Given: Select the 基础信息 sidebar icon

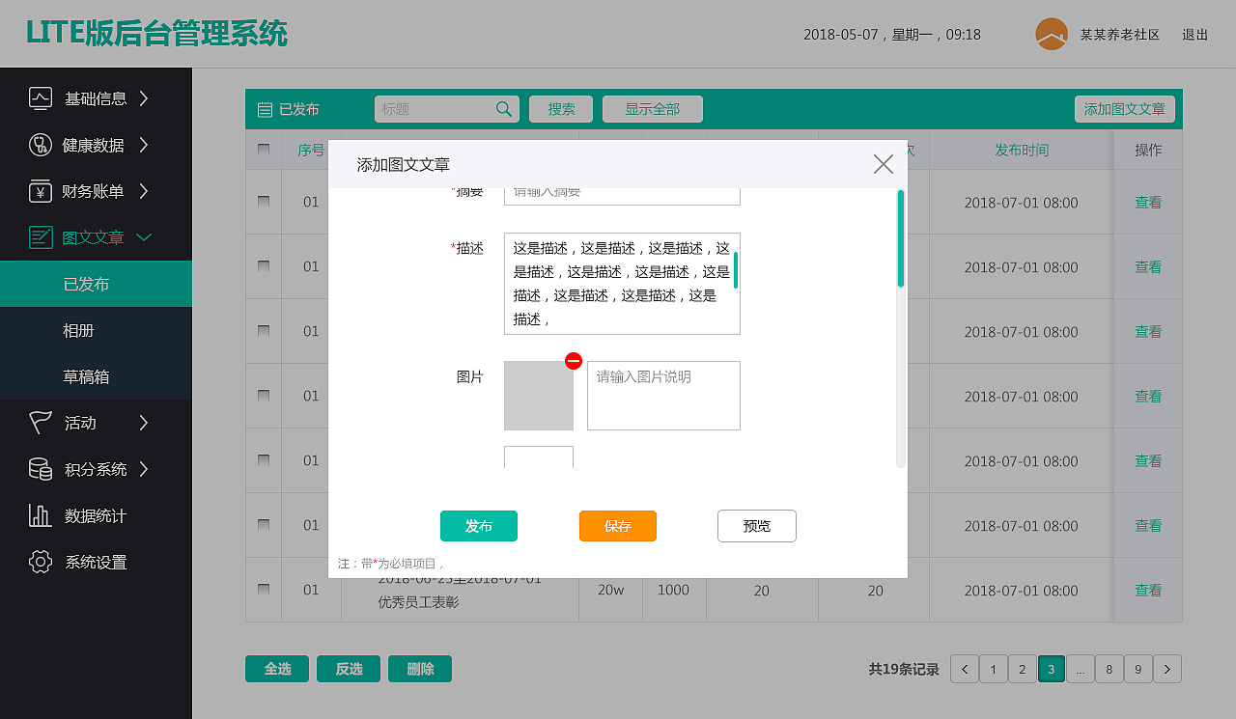Looking at the screenshot, I should coord(39,98).
